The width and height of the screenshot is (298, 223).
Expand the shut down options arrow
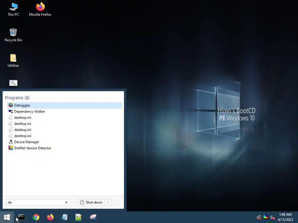[108, 202]
